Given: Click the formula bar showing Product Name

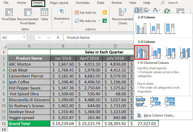Looking at the screenshot, I should 99,37.
